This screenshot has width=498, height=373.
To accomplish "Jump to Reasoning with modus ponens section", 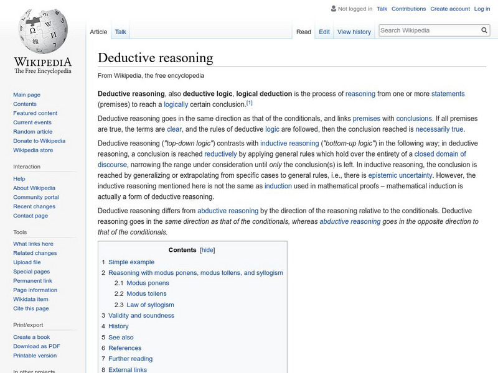I will pos(195,273).
